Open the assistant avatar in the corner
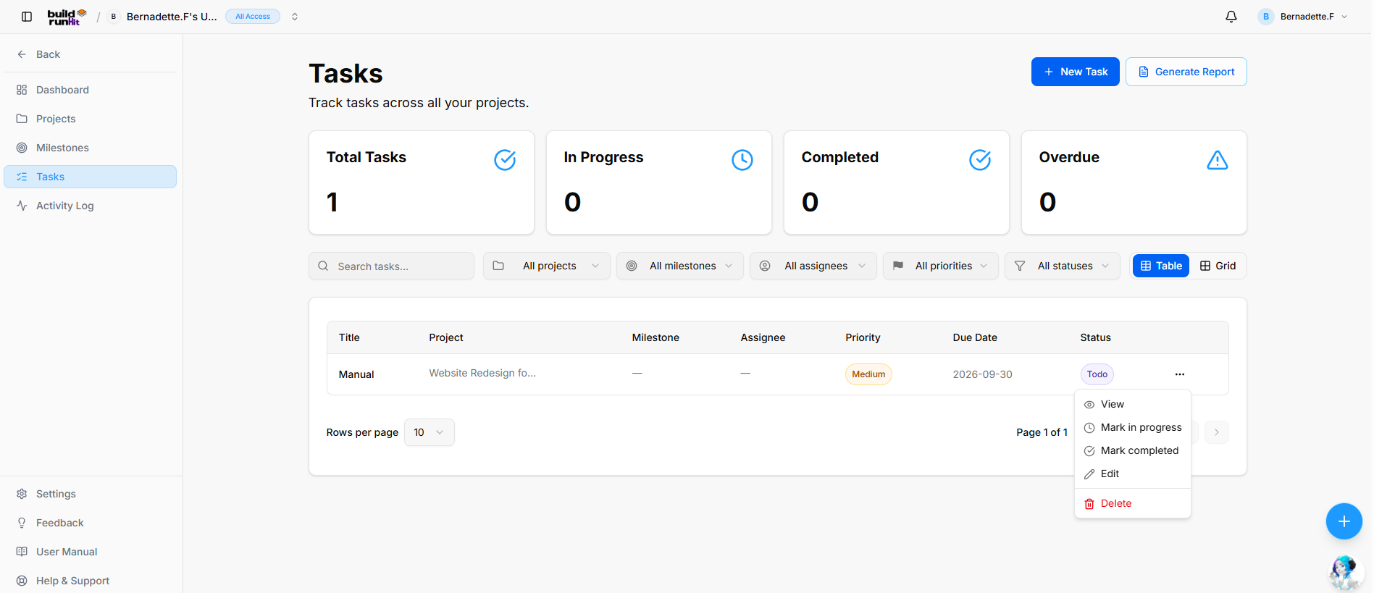Image resolution: width=1374 pixels, height=593 pixels. pyautogui.click(x=1345, y=573)
